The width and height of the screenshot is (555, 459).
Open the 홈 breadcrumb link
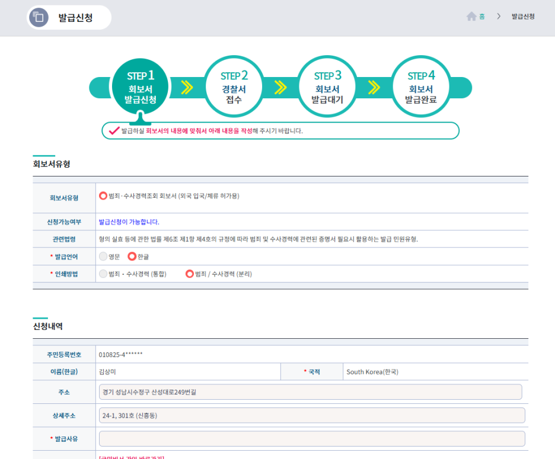pos(481,16)
